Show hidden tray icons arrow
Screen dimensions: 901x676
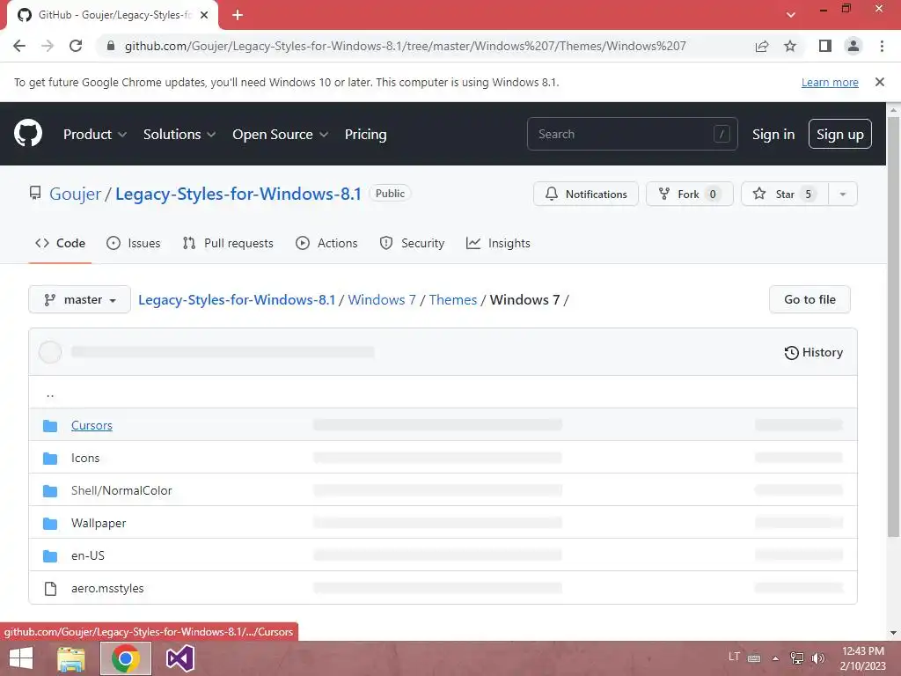point(775,658)
